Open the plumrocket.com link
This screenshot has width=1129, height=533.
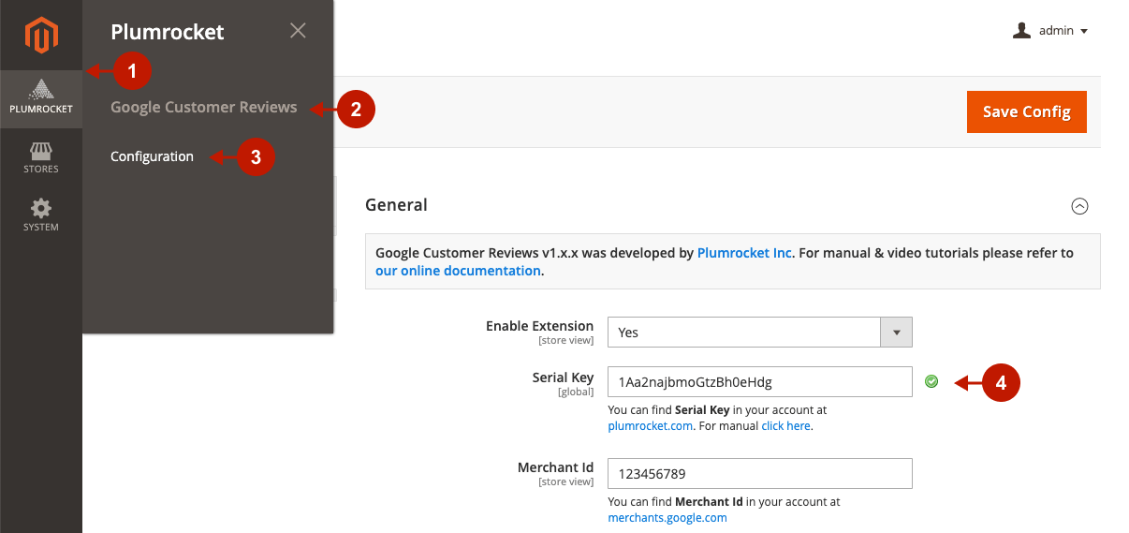(651, 426)
